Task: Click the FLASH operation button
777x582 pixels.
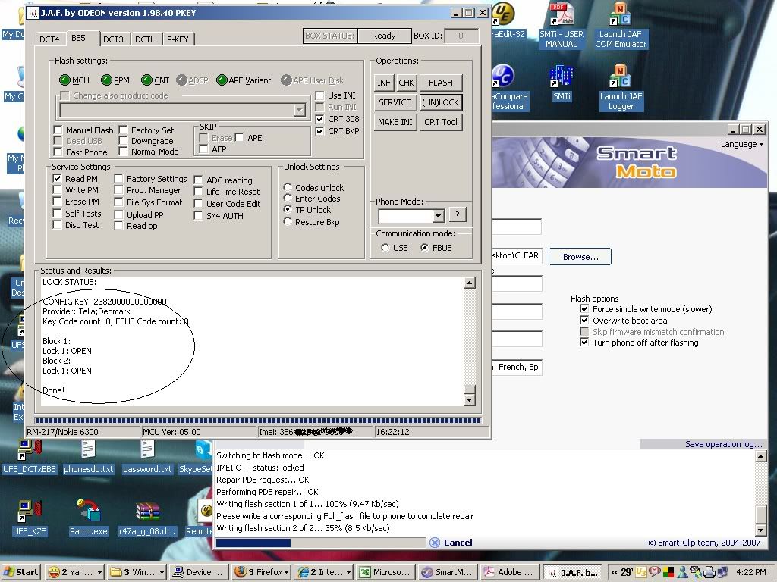Action: [x=441, y=83]
